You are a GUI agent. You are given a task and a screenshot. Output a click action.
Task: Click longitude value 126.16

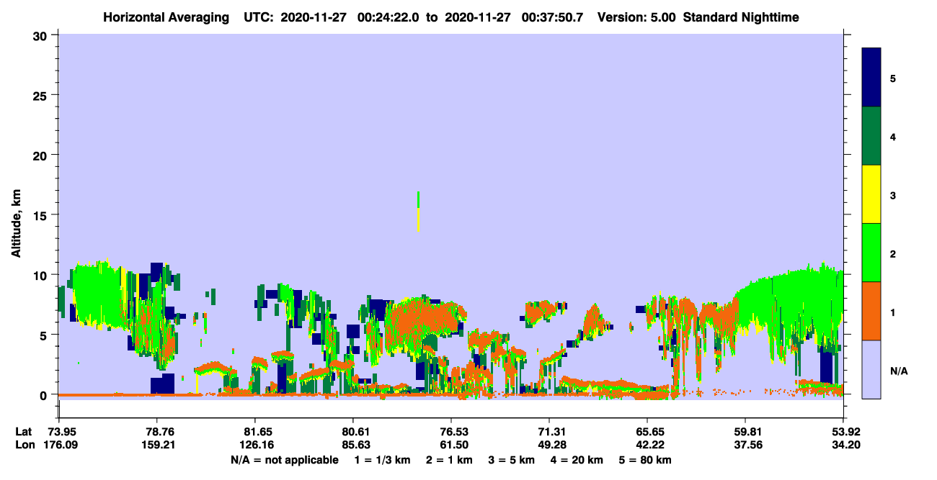click(255, 445)
